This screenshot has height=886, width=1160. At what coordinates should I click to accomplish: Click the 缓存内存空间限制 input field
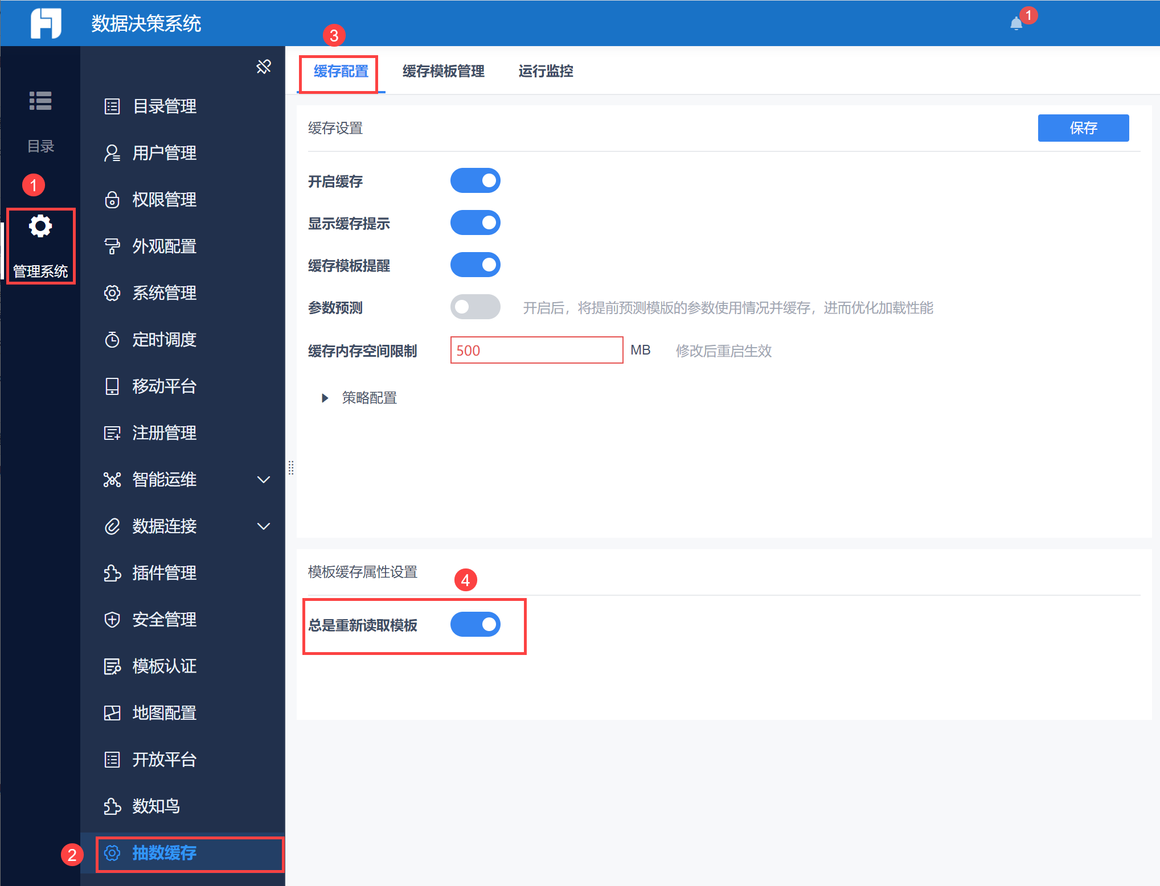536,350
